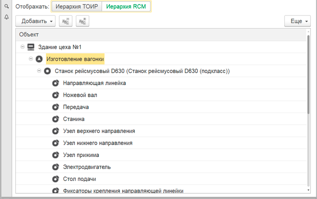Click the icon next to Направляющая линейка
Image resolution: width=317 pixels, height=199 pixels.
click(x=56, y=83)
